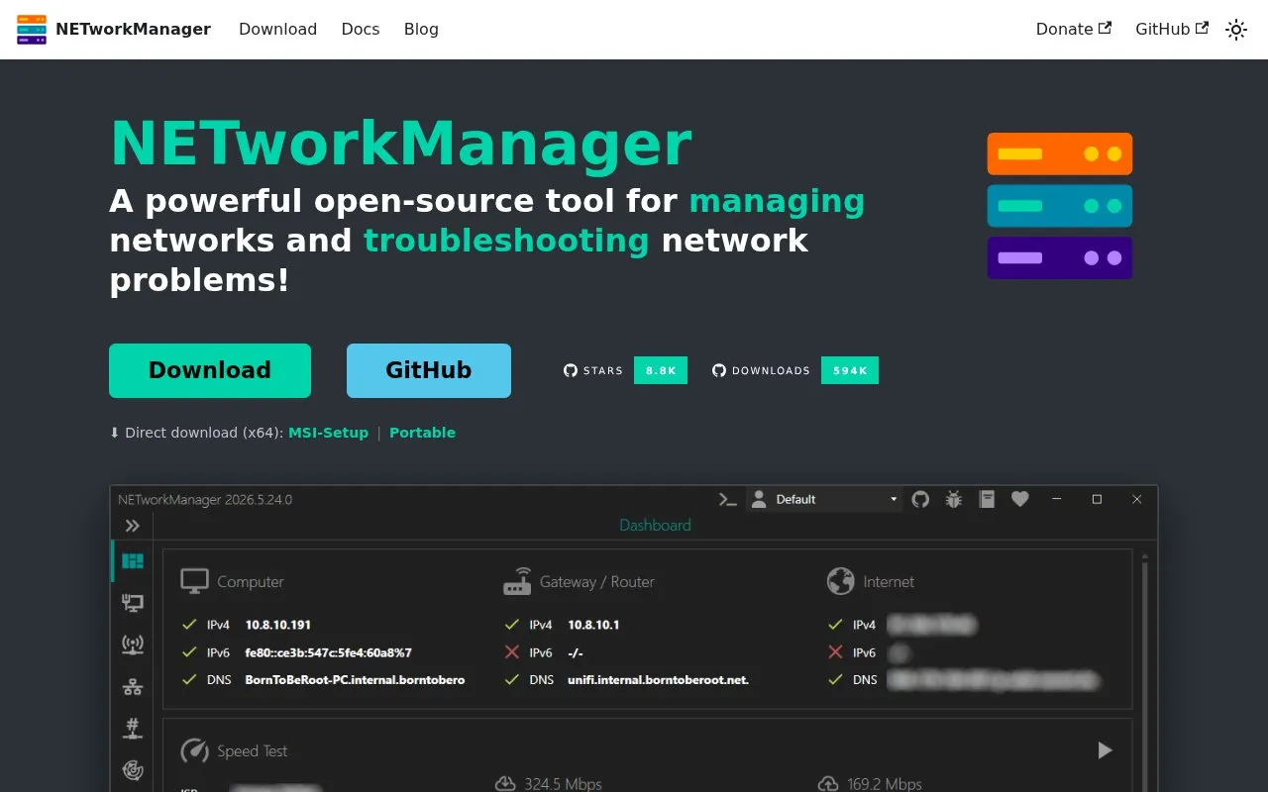1268x792 pixels.
Task: Click the green Download button
Action: point(210,370)
